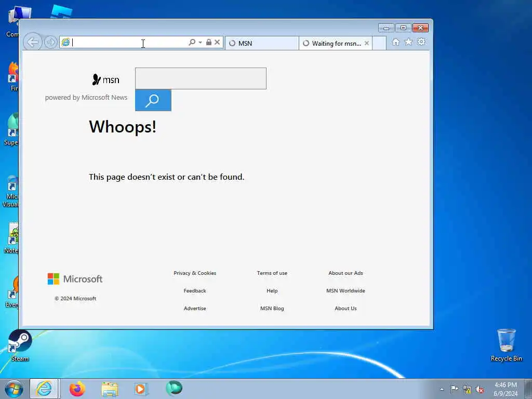Select the Recycle Bin desktop icon
This screenshot has height=399, width=532.
point(506,345)
